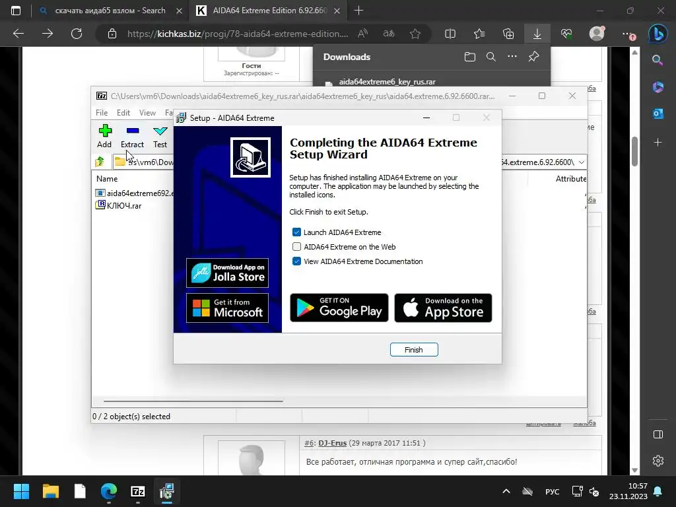Open the View menu in 7-Zip
The image size is (676, 507).
coord(147,112)
